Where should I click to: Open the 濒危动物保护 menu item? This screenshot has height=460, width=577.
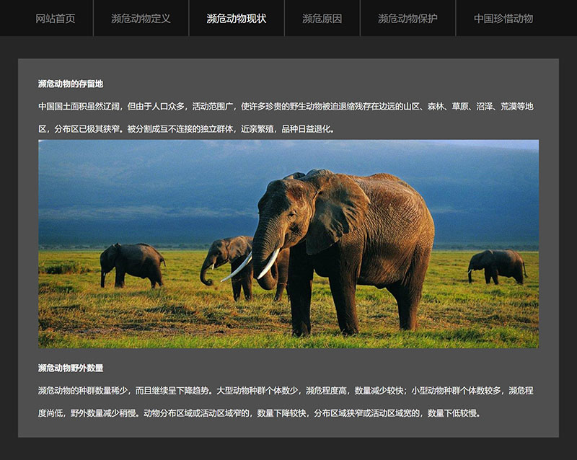408,18
